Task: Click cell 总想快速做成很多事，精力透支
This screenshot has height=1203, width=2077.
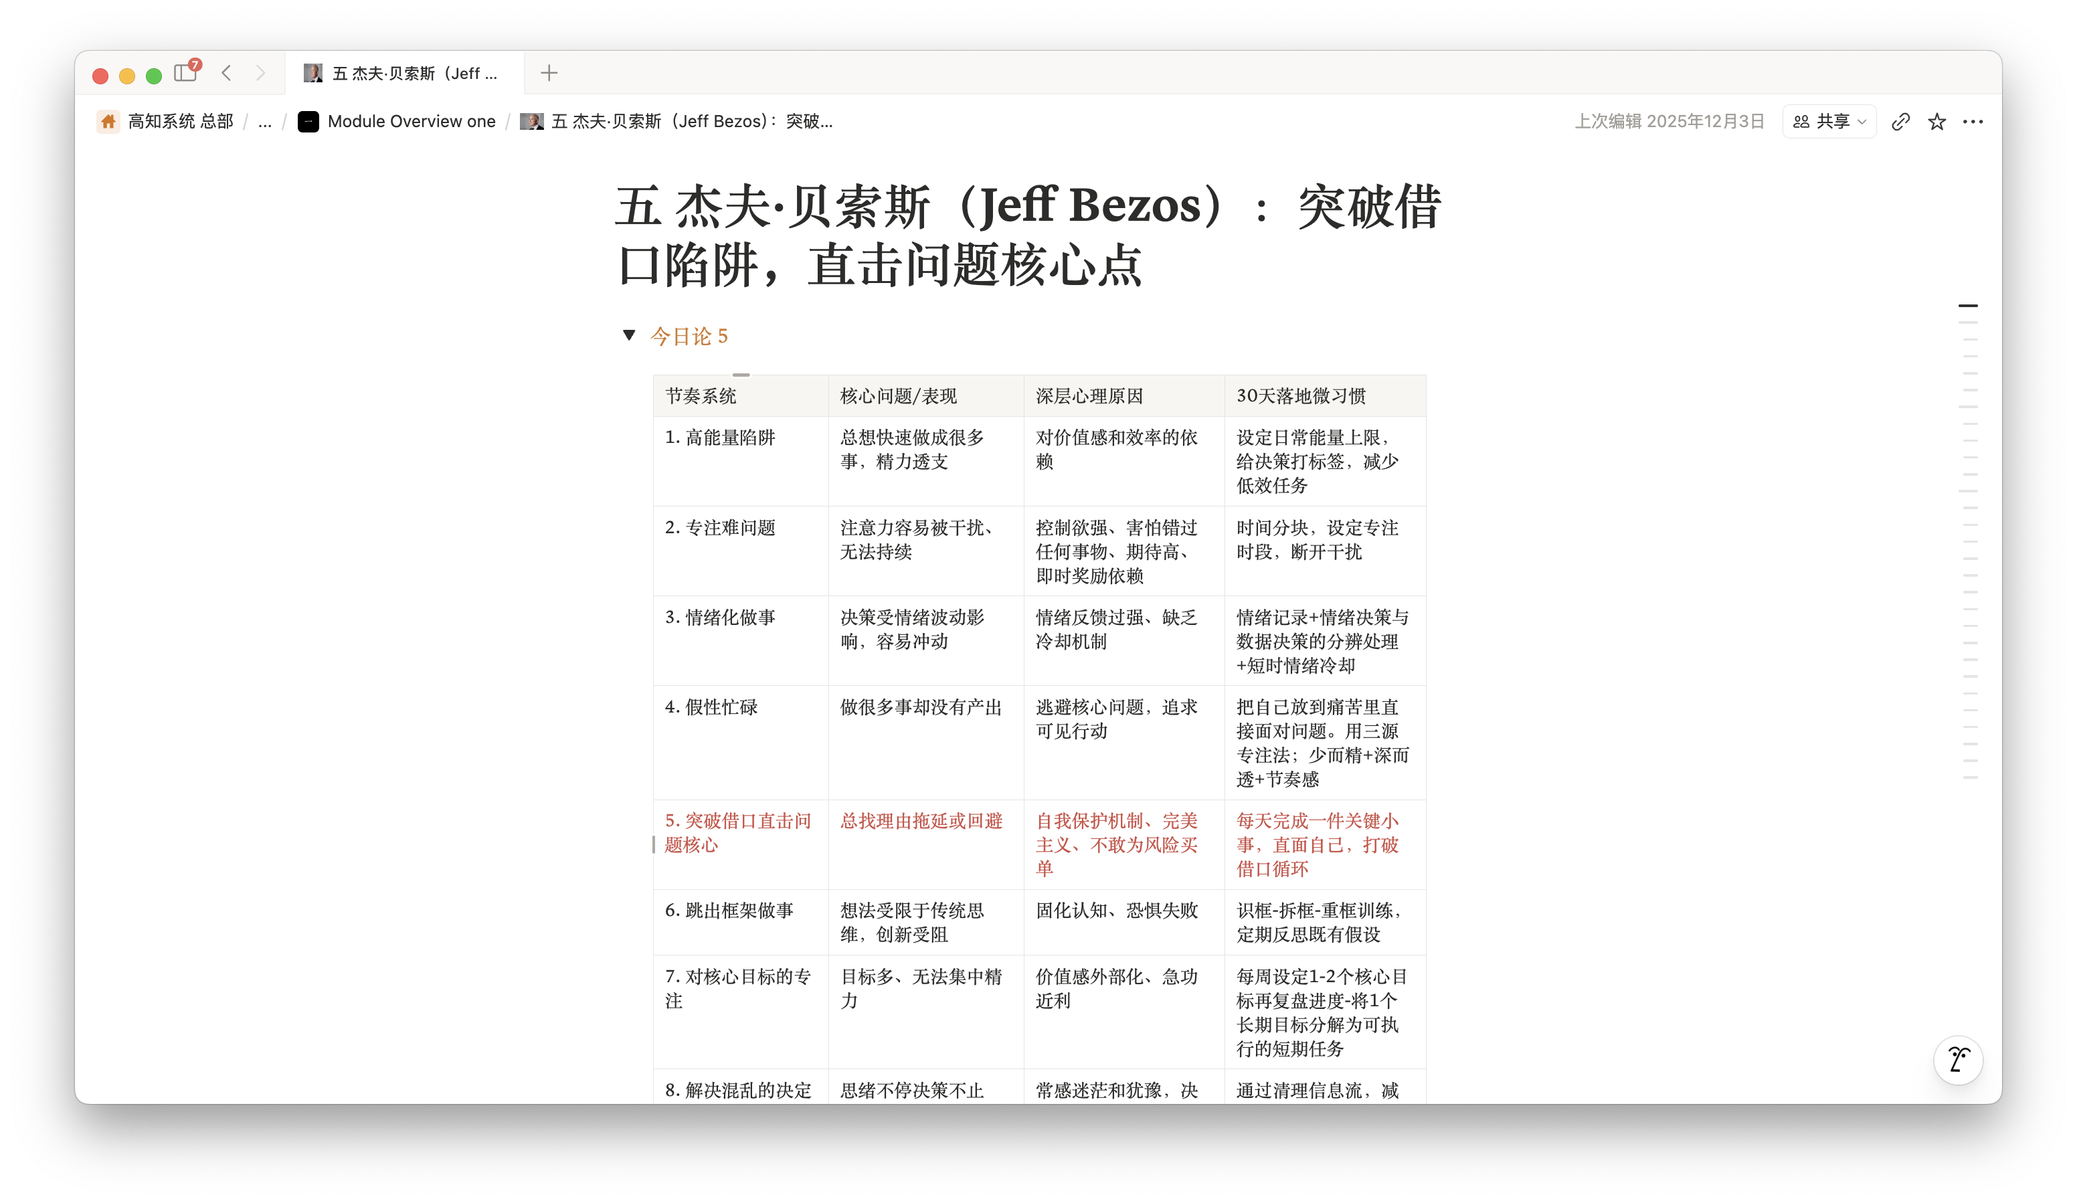Action: tap(925, 460)
